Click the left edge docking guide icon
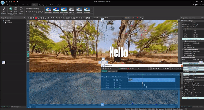Image resolution: width=204 pixels, height=110 pixels. (4, 62)
